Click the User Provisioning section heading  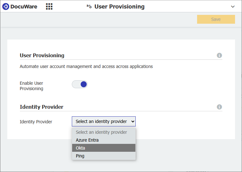tap(42, 55)
